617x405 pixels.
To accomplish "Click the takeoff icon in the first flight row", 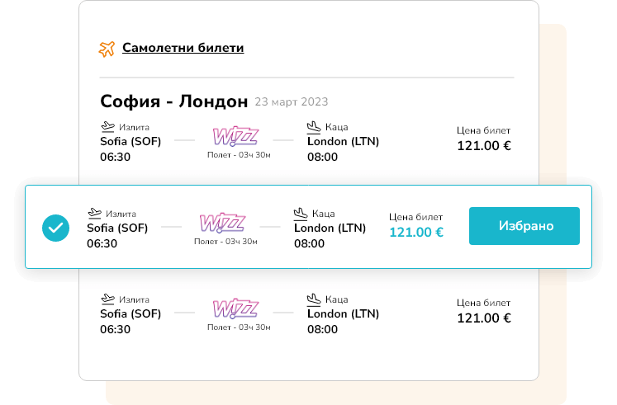I will tap(107, 126).
